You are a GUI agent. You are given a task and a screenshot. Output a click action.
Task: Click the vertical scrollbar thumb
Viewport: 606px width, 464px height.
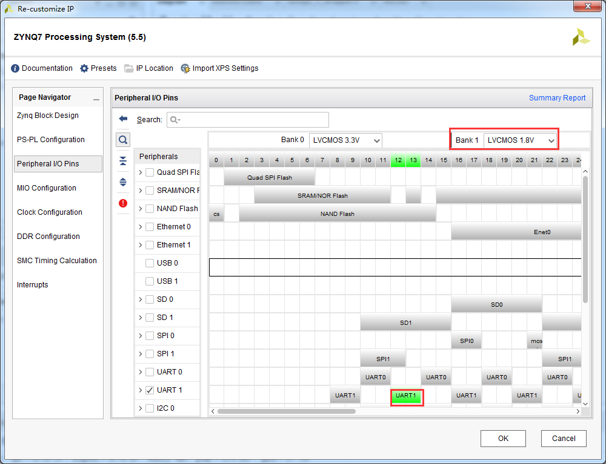pos(585,239)
